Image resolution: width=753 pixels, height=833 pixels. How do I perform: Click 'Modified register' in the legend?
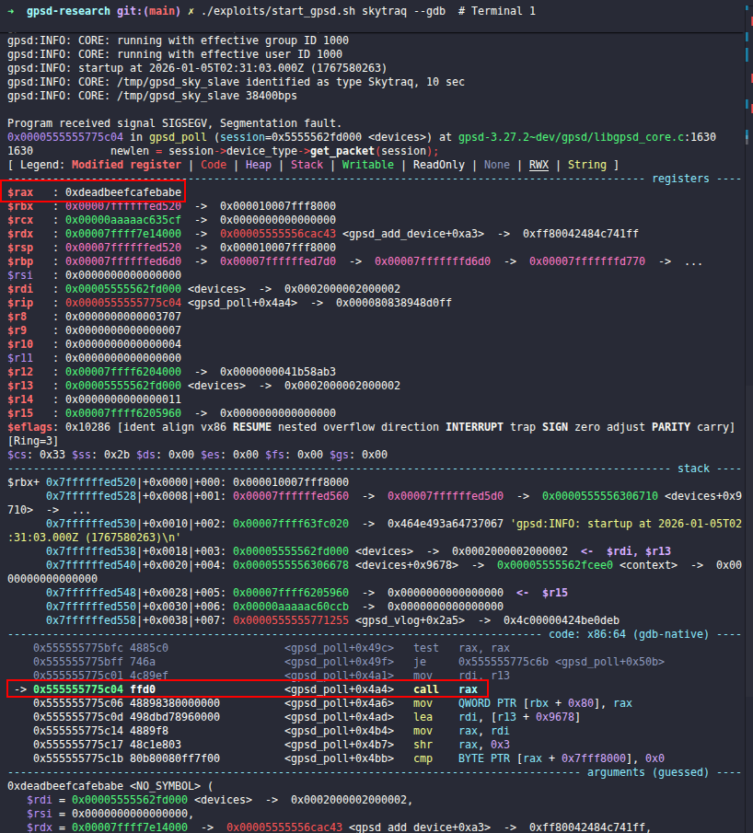[126, 165]
